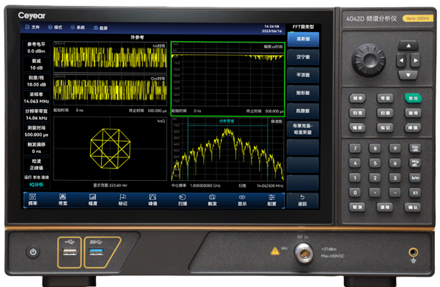
Task: Select the 高斯窗 Gaussian window softkey
Action: click(303, 40)
